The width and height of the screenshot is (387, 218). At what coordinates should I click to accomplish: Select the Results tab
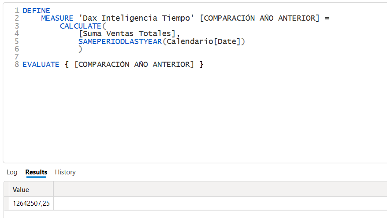tap(36, 172)
